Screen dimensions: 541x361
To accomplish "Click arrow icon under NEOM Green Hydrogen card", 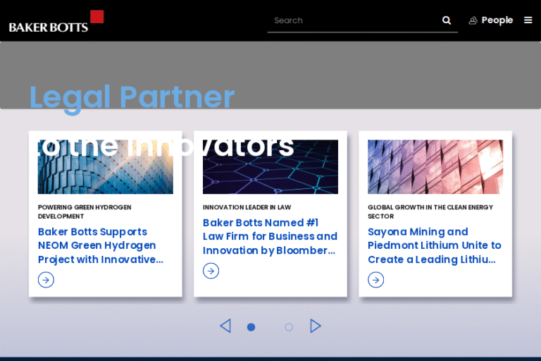I will point(46,280).
